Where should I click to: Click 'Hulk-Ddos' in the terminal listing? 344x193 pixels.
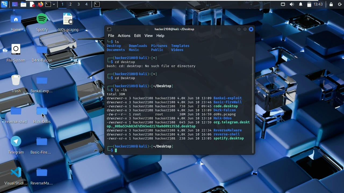pyautogui.click(x=223, y=118)
